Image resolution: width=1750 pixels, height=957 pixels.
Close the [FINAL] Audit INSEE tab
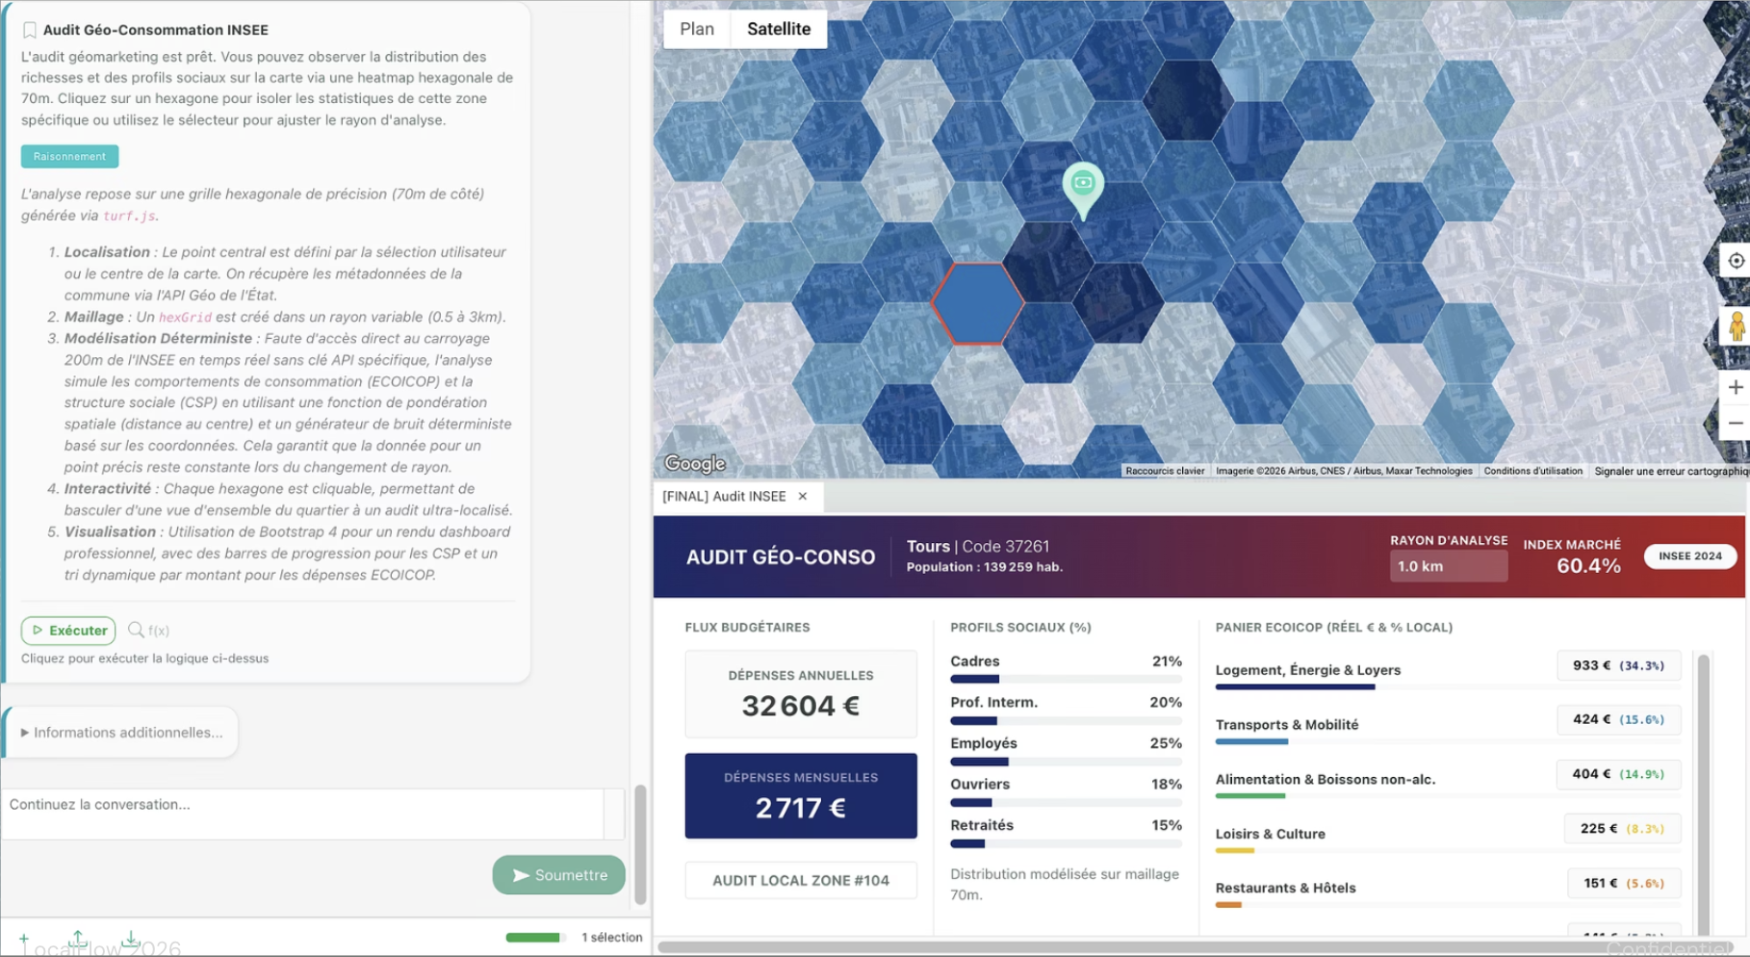pos(803,496)
